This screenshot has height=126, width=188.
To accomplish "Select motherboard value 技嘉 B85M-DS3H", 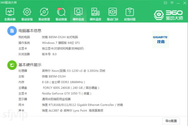I will (54, 77).
